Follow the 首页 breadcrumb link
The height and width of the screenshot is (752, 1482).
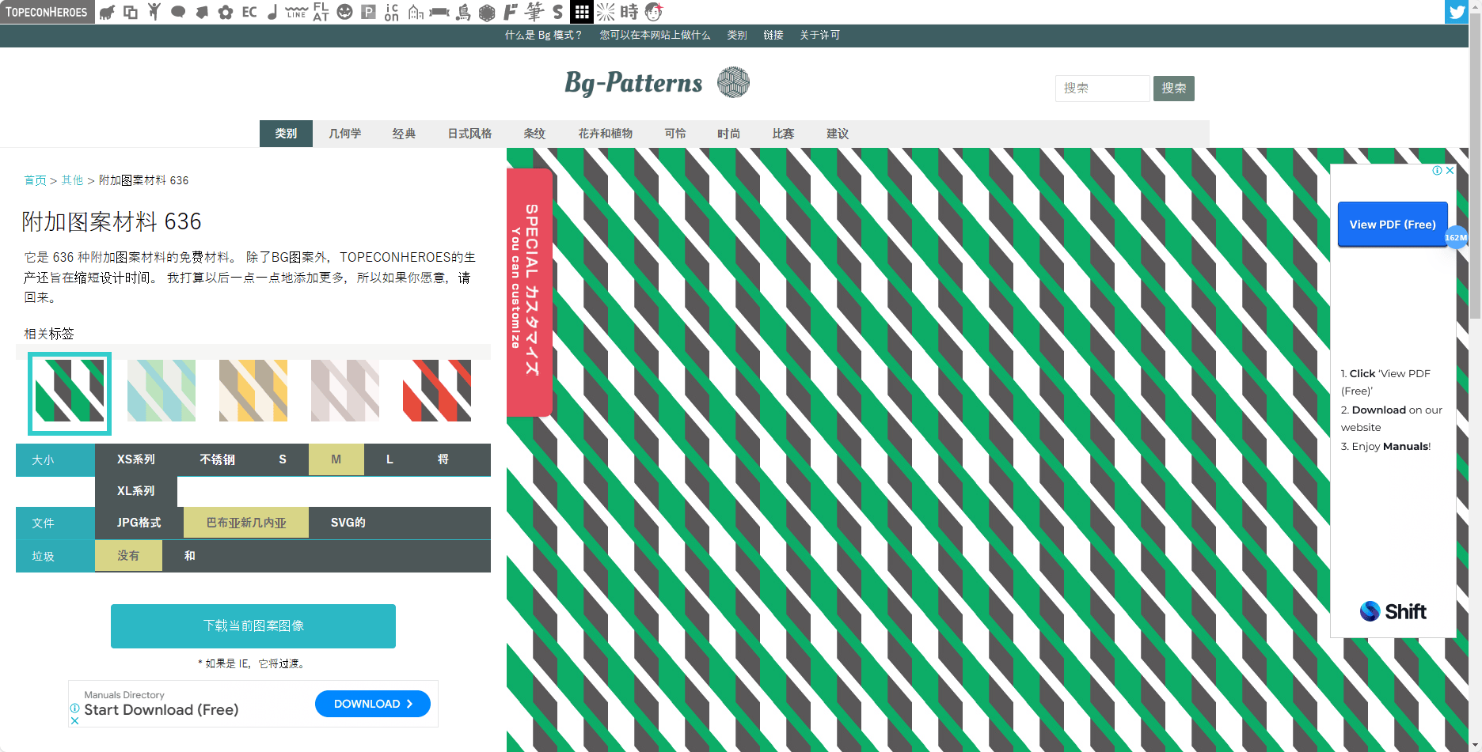click(35, 179)
